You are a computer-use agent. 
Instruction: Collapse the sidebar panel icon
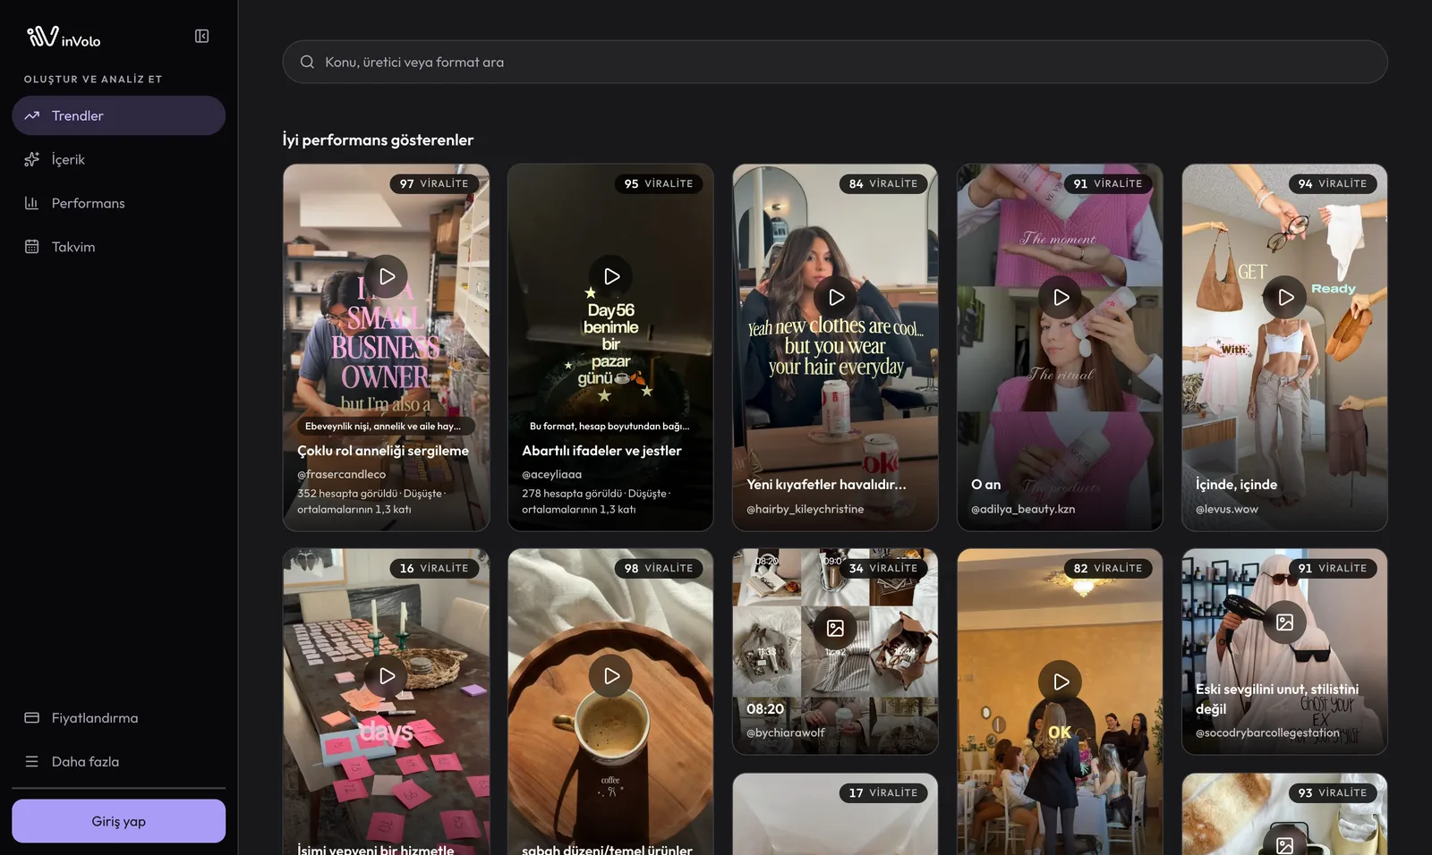[x=202, y=36]
